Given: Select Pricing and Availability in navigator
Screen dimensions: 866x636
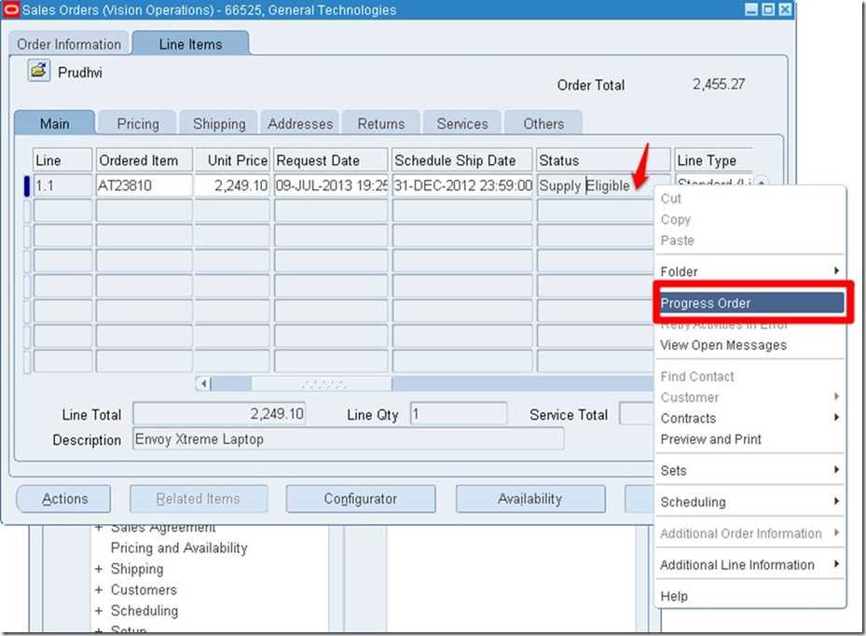Looking at the screenshot, I should pyautogui.click(x=179, y=547).
